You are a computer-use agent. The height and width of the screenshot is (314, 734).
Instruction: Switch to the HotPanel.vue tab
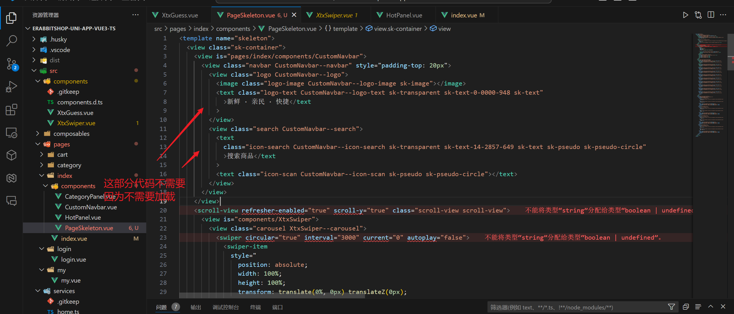point(404,15)
